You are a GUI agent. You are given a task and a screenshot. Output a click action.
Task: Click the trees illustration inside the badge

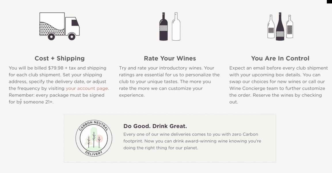click(x=94, y=138)
